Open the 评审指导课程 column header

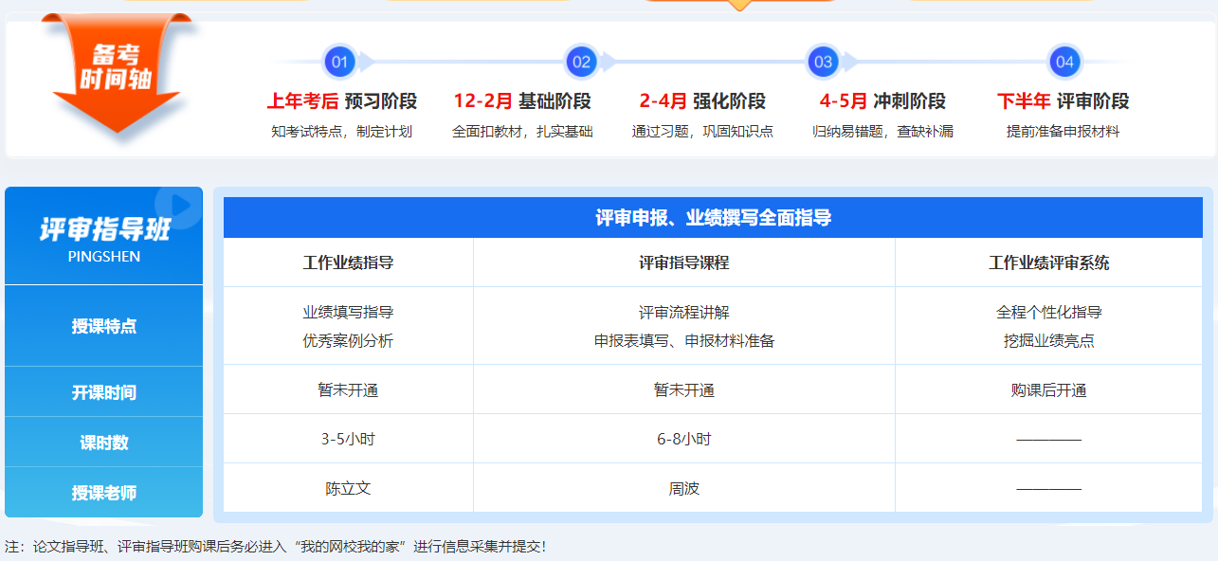coord(683,262)
